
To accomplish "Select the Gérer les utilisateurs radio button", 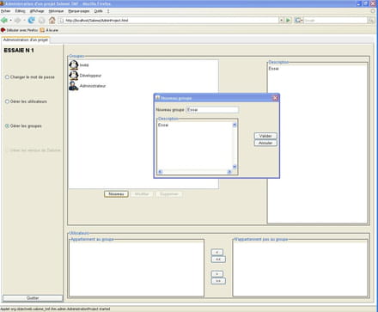I will (7, 101).
